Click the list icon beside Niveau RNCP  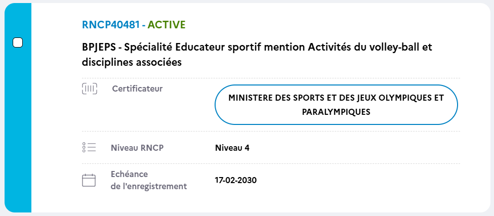pos(89,148)
